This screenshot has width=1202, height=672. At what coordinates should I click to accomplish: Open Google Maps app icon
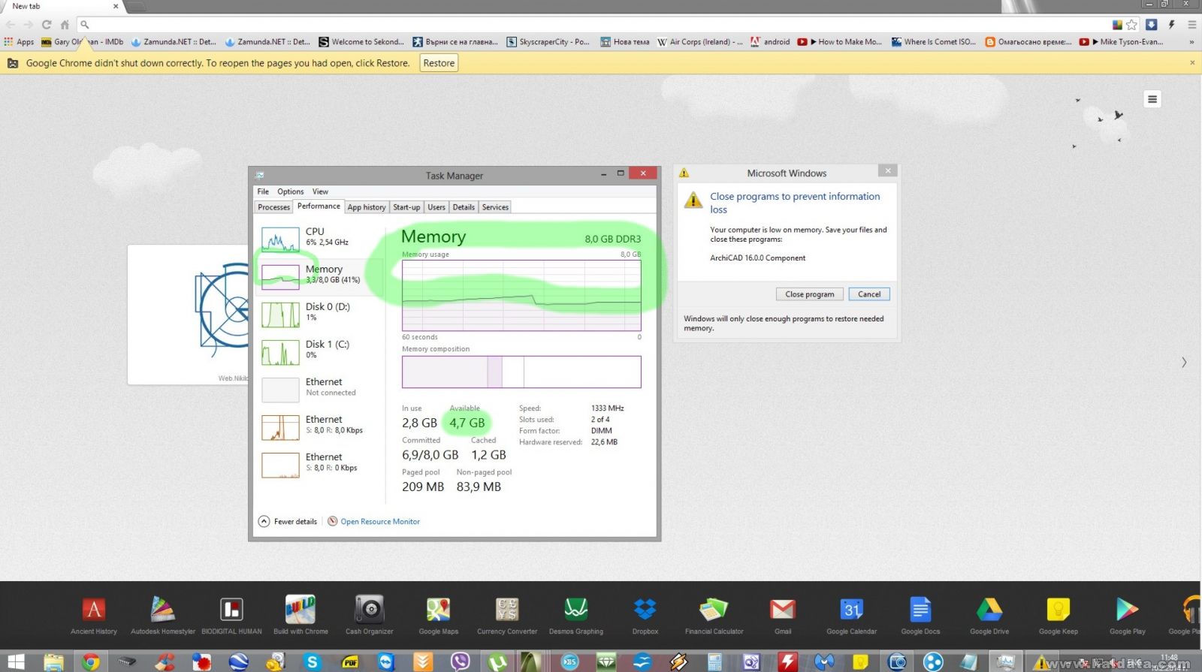pyautogui.click(x=439, y=610)
